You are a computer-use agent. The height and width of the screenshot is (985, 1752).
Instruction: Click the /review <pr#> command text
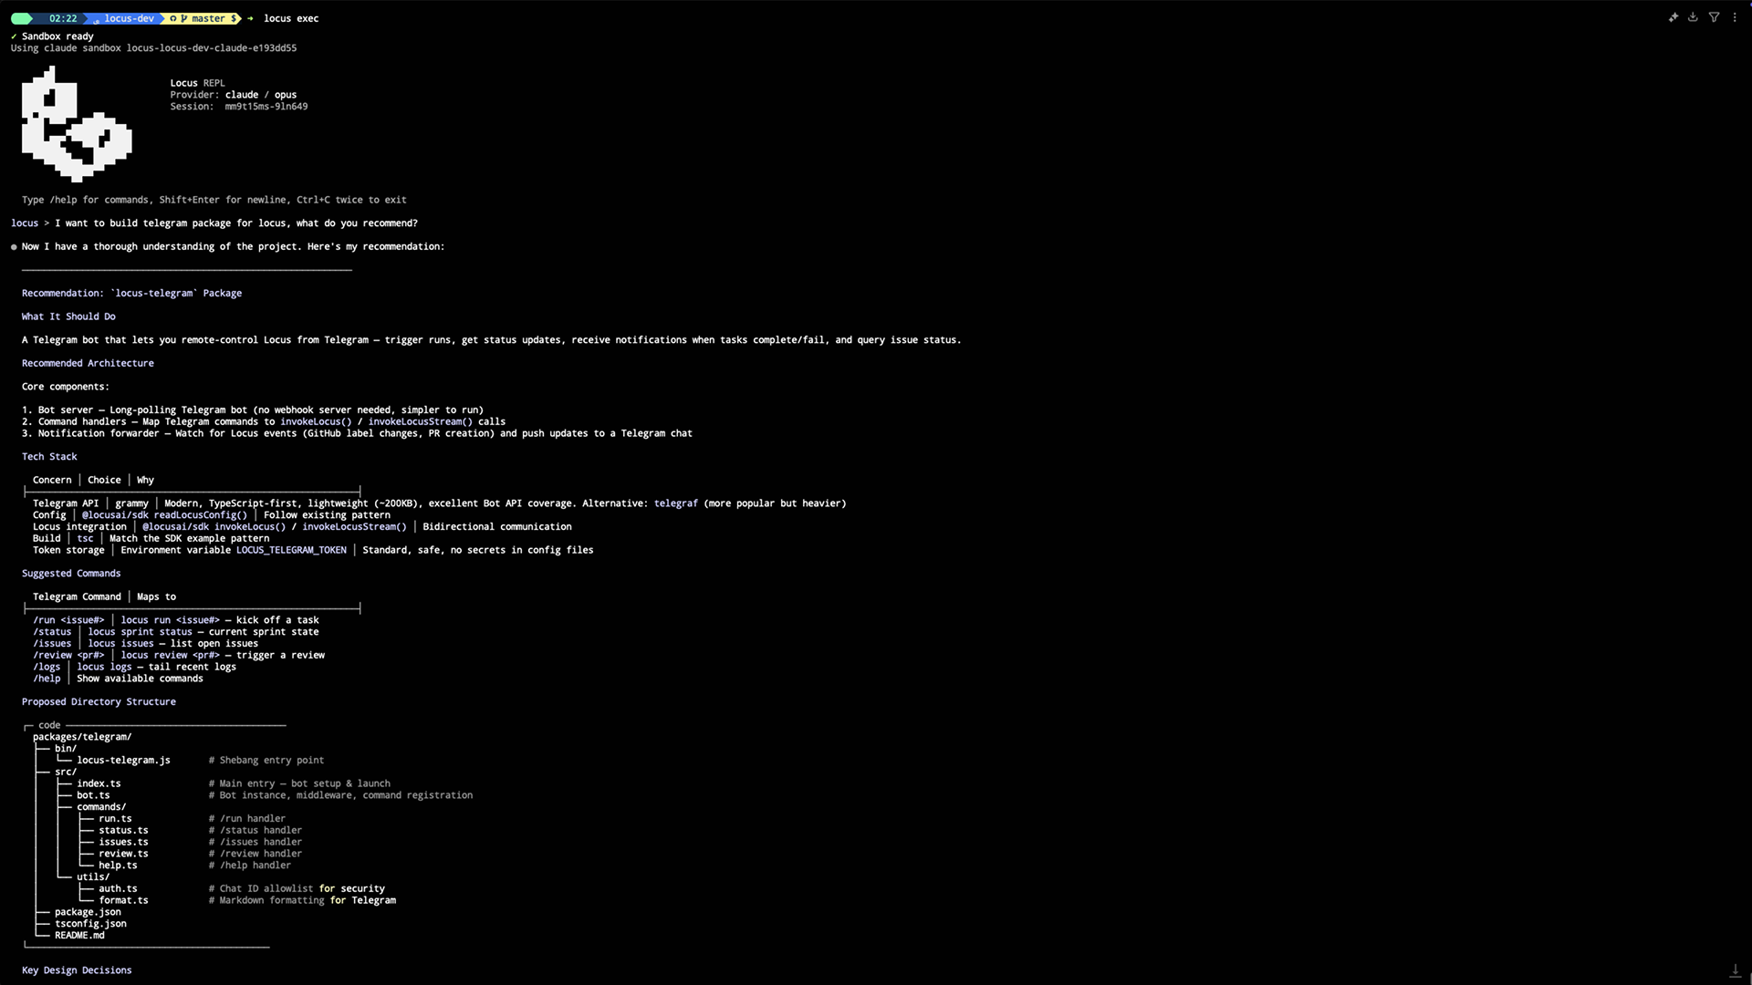[x=68, y=655]
